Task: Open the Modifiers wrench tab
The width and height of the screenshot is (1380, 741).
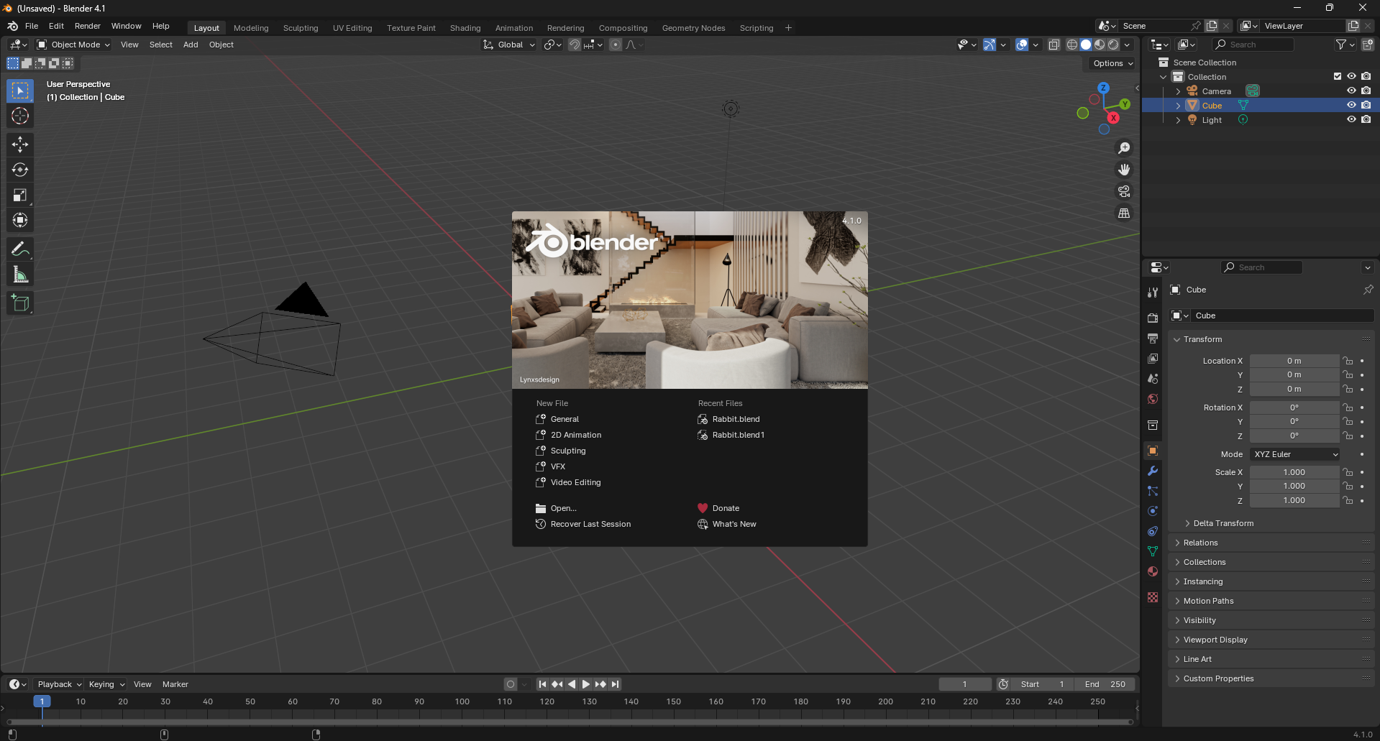Action: (1153, 471)
